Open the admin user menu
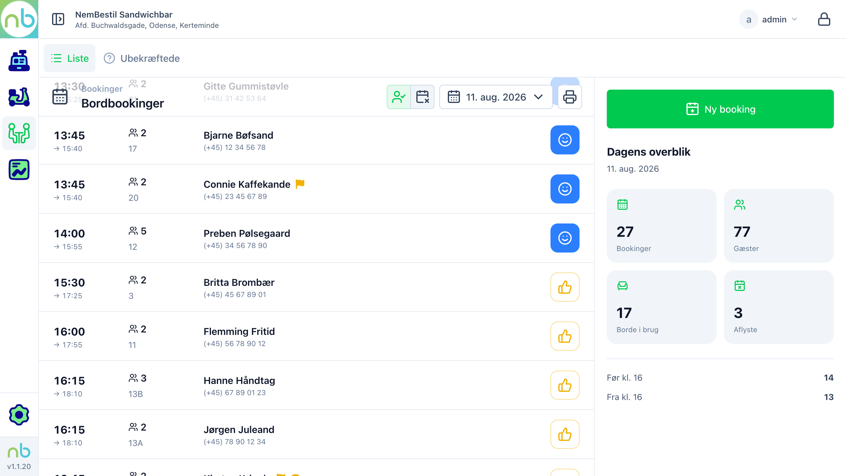Image resolution: width=846 pixels, height=476 pixels. click(769, 19)
